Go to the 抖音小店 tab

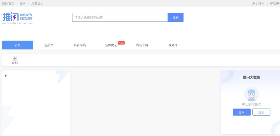[80, 45]
